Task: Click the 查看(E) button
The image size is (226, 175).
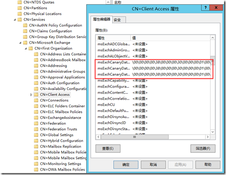Action: point(108,149)
